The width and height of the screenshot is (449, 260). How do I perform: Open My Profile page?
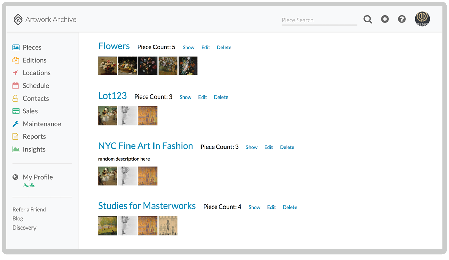(x=38, y=177)
